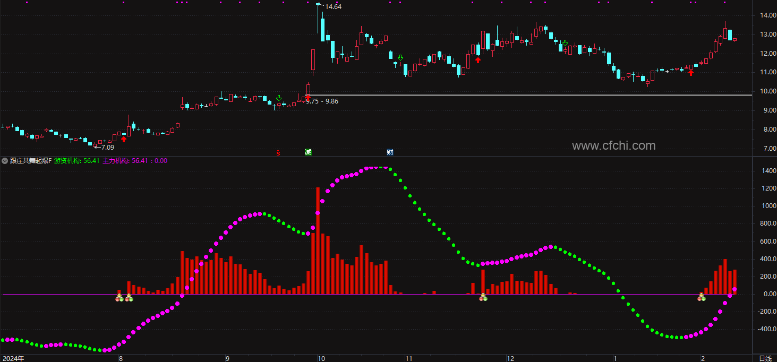Open the 日线 period selector
This screenshot has height=362, width=777.
pos(764,358)
